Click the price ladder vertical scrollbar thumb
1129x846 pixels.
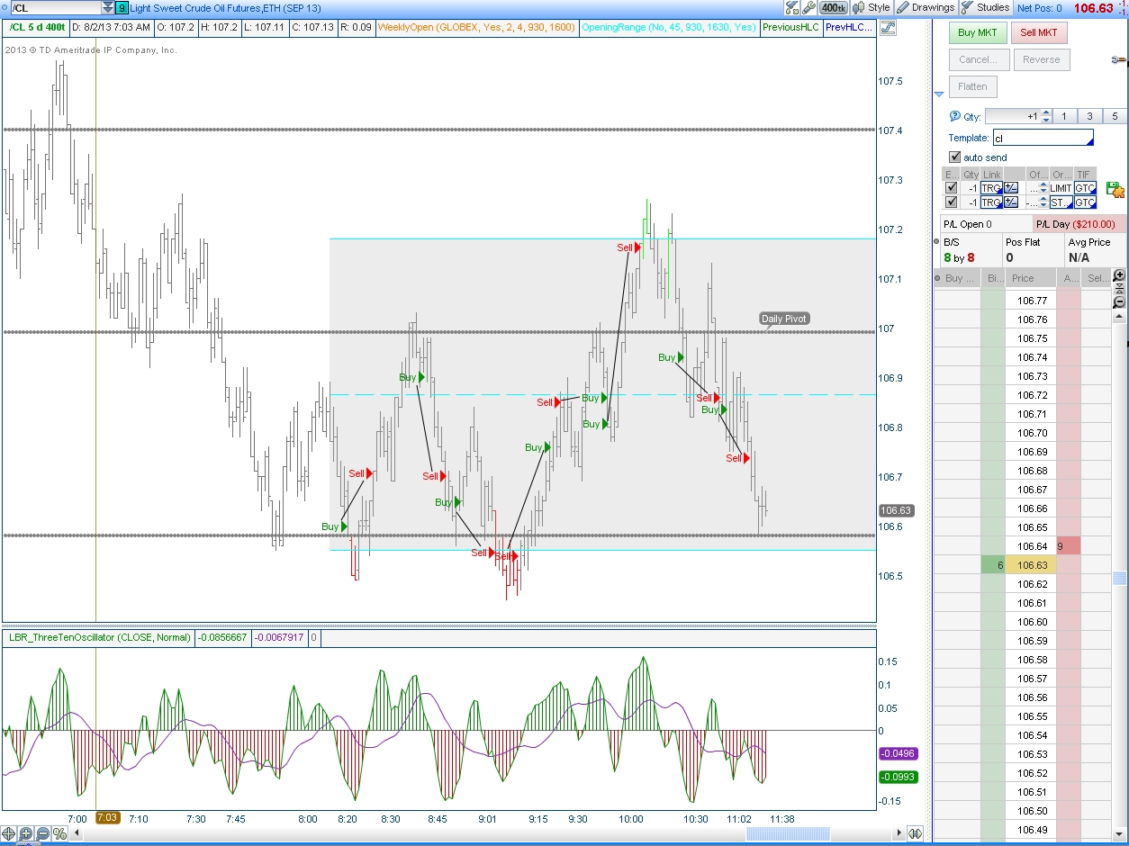click(1119, 578)
